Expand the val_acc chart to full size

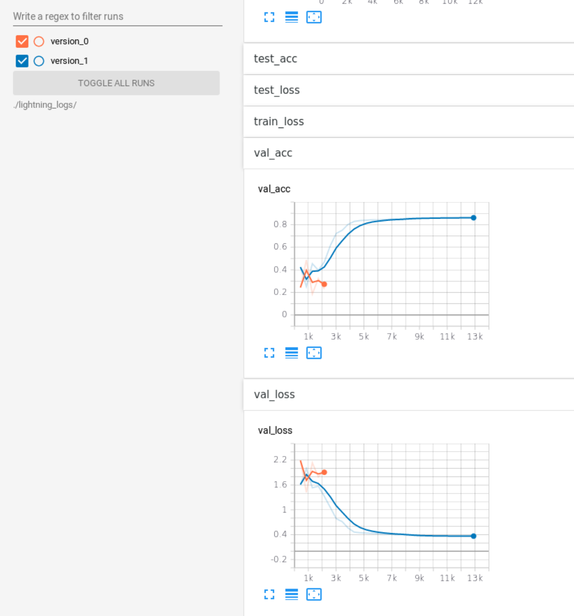(269, 353)
